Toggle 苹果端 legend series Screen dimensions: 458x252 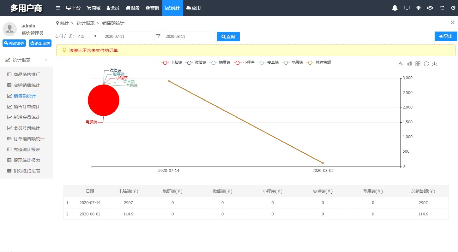pos(292,62)
